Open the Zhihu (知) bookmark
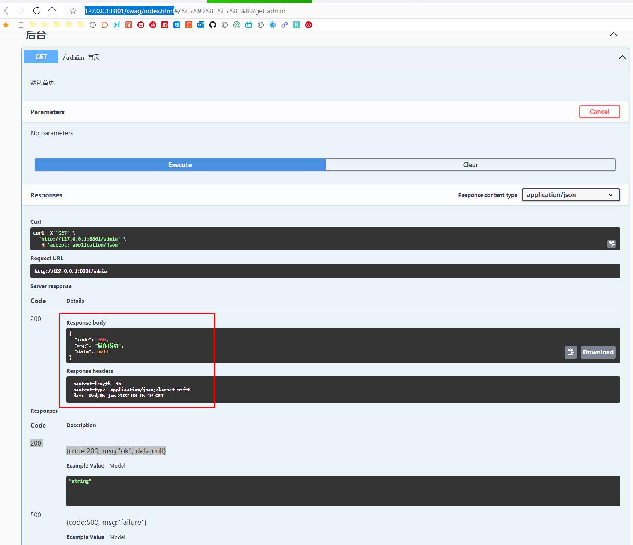Image resolution: width=633 pixels, height=545 pixels. (177, 25)
